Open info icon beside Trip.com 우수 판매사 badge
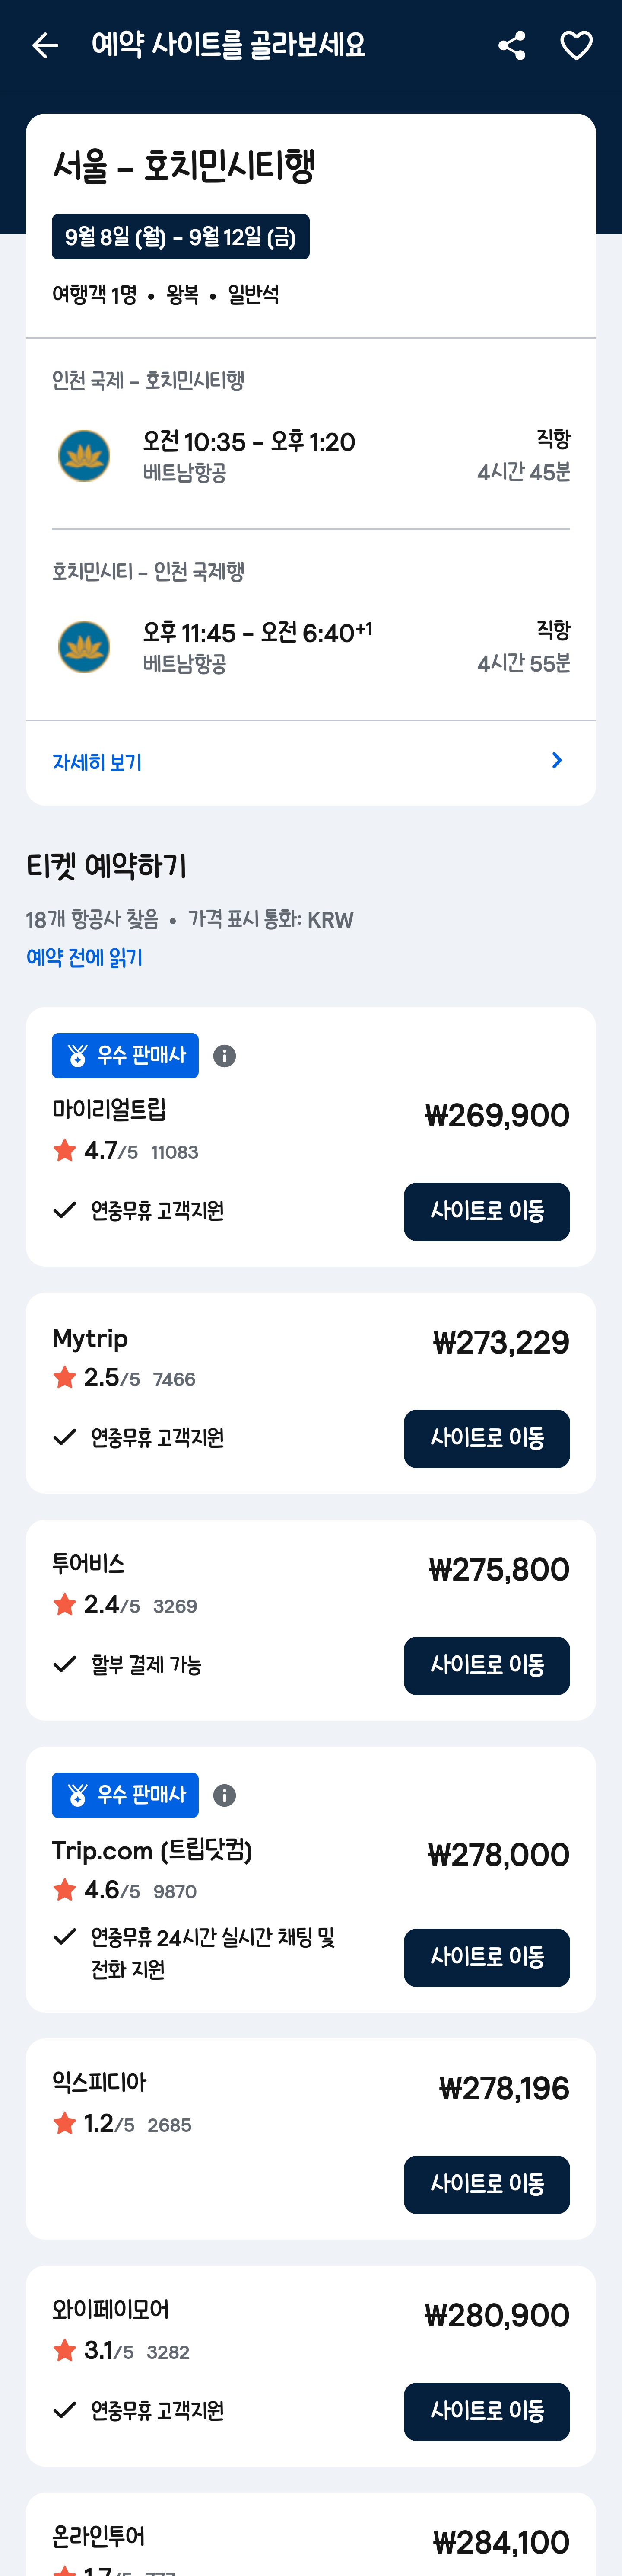 pyautogui.click(x=225, y=1795)
